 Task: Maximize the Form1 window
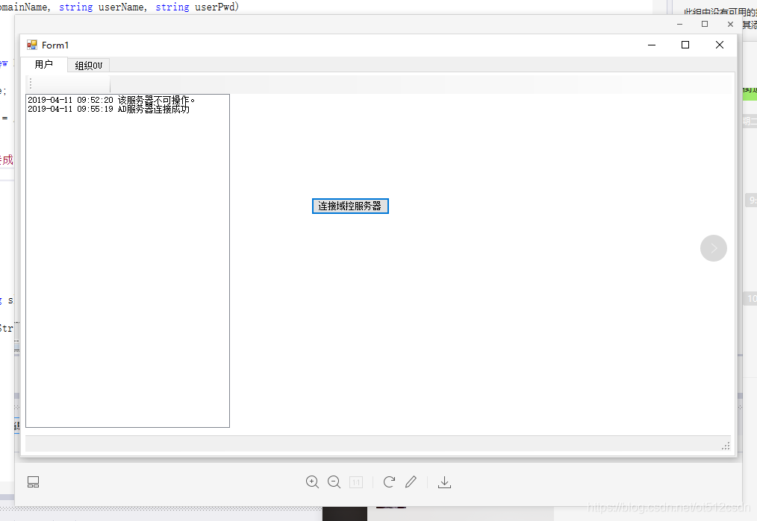click(x=685, y=45)
